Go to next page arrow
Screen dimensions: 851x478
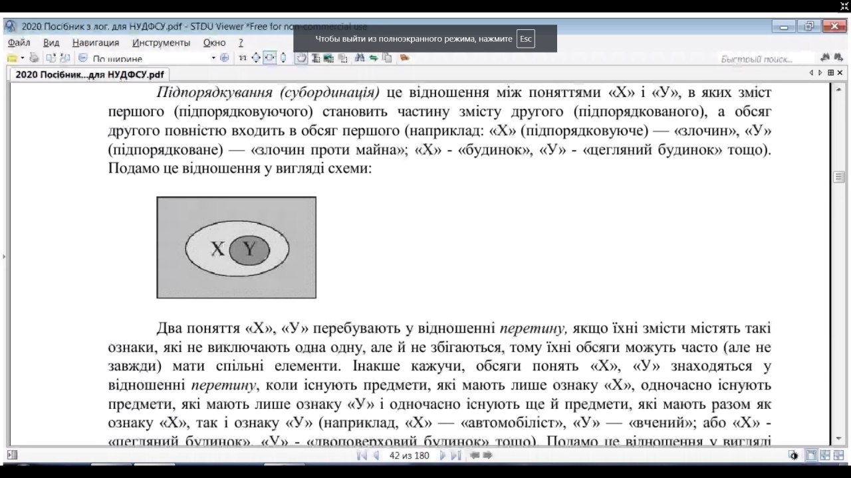click(x=443, y=455)
